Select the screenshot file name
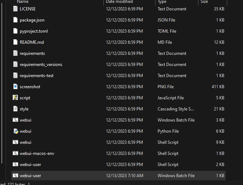This screenshot has height=185, width=243. 30,87
